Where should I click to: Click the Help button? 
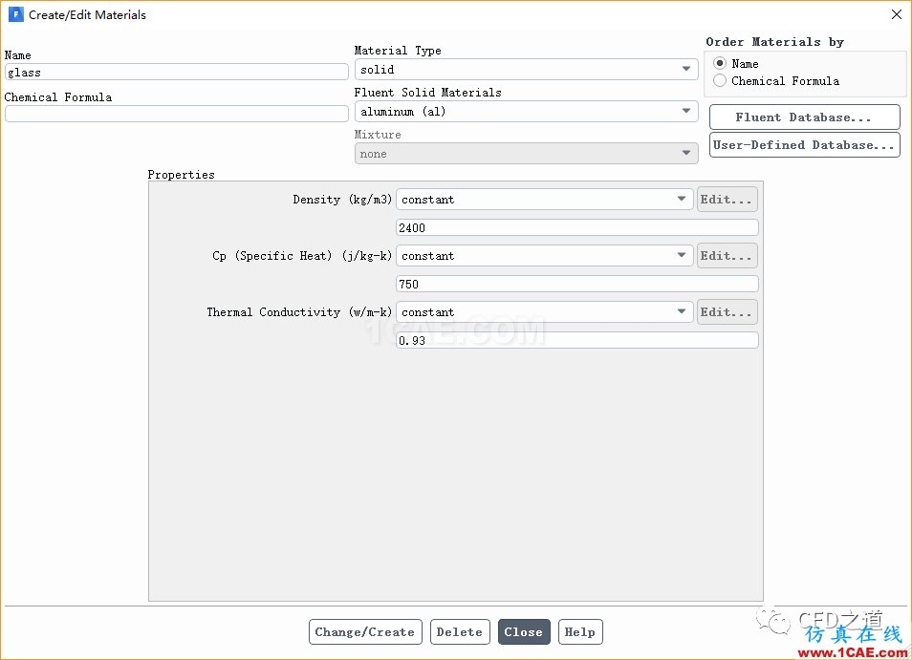coord(580,632)
